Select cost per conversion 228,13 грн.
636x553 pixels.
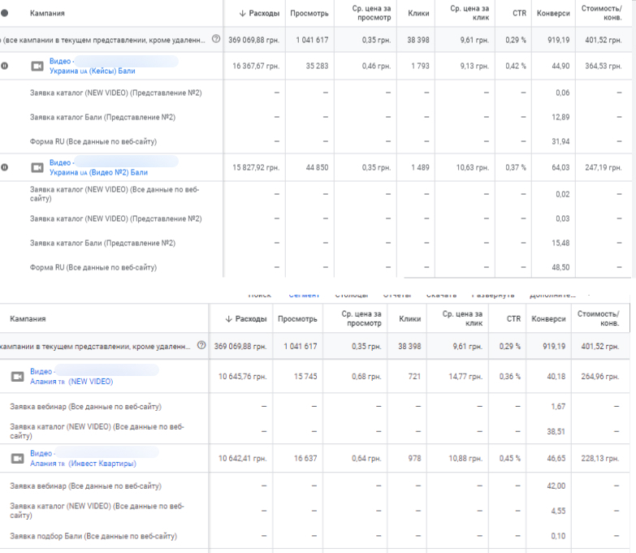click(600, 459)
